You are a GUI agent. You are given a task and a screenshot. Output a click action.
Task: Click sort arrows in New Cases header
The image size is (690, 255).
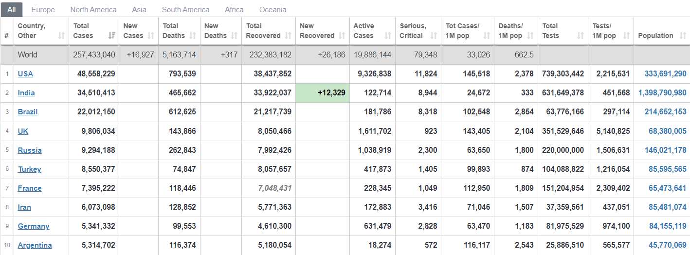pos(151,36)
